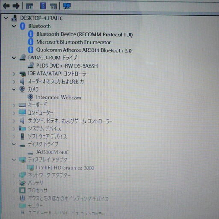Click the scan hardware monitor toolbar icon

pyautogui.click(x=67, y=6)
